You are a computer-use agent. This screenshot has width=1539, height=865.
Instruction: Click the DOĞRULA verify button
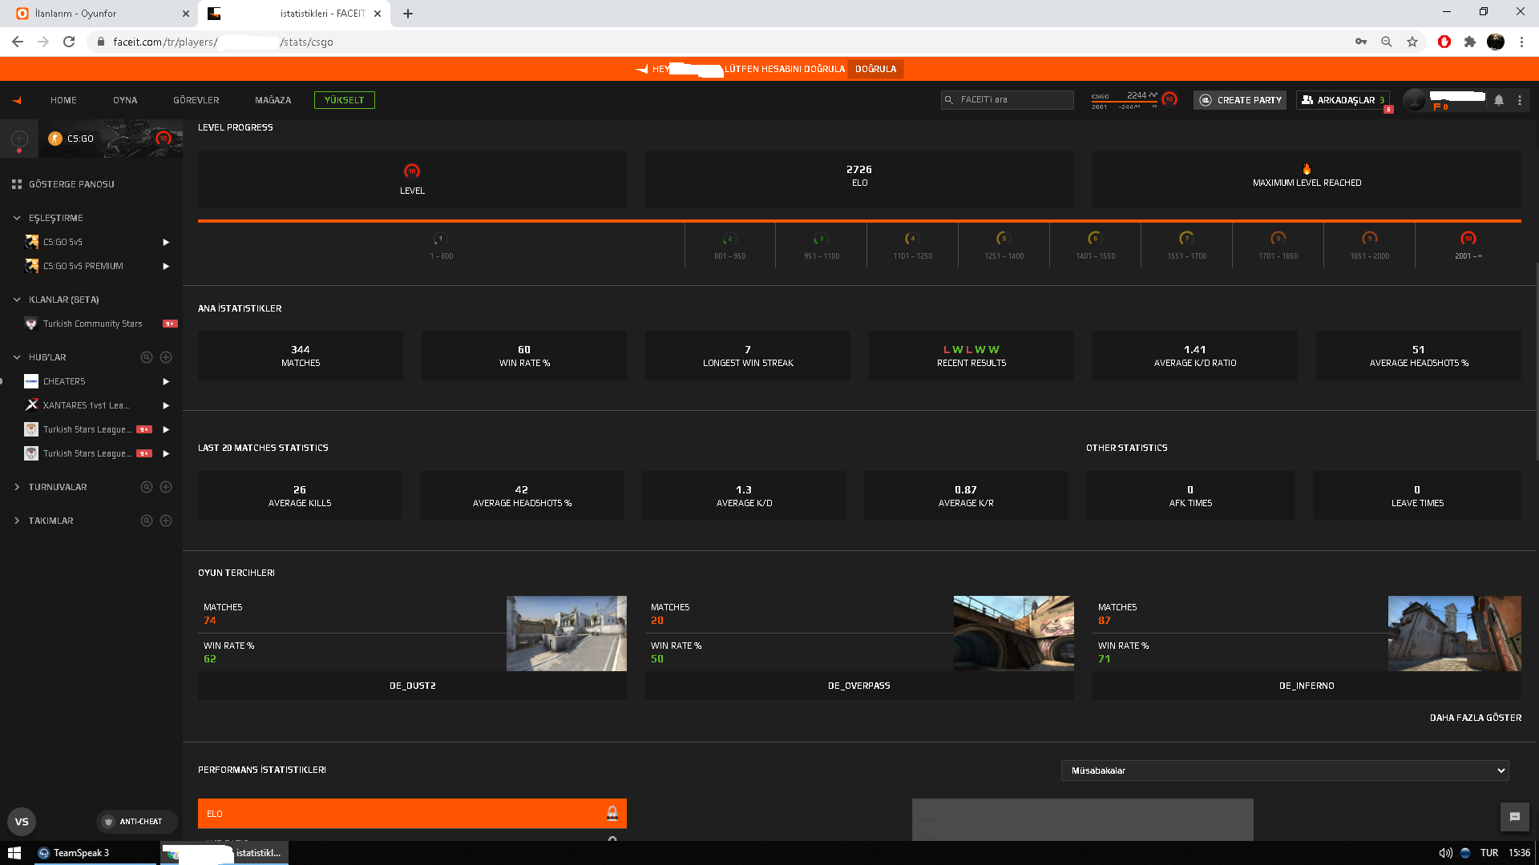coord(875,69)
